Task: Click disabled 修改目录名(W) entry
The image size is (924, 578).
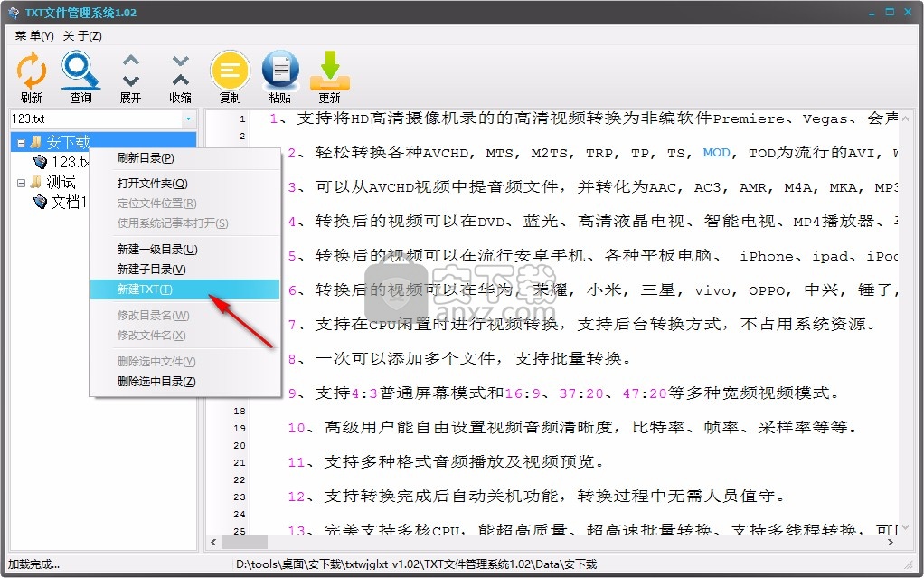Action: [185, 316]
